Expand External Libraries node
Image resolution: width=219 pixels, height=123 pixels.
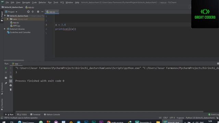pos(5,29)
